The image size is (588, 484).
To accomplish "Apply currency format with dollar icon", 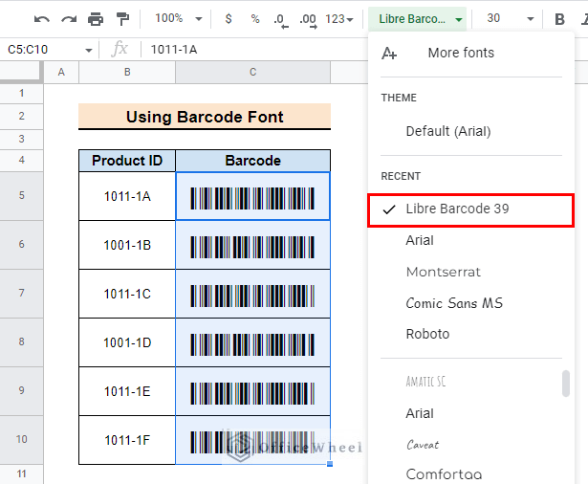I will click(x=229, y=19).
